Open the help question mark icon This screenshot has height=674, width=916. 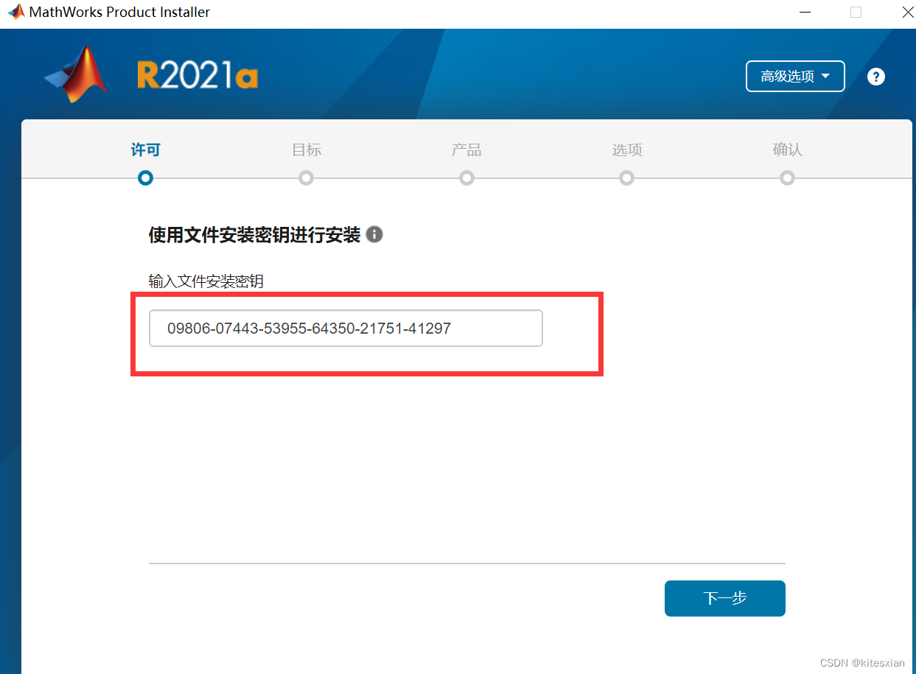coord(875,77)
